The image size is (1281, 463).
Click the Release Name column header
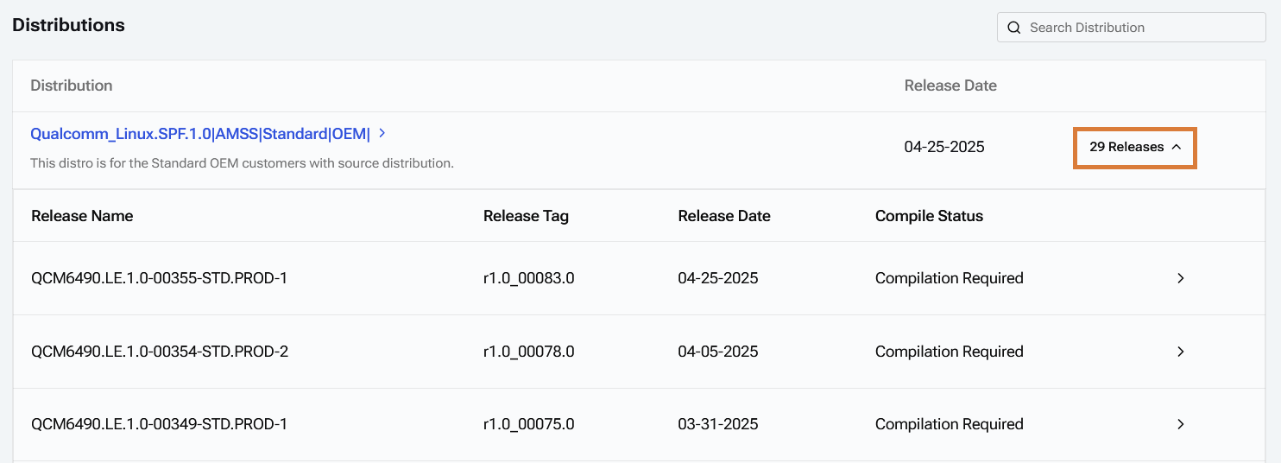[82, 216]
